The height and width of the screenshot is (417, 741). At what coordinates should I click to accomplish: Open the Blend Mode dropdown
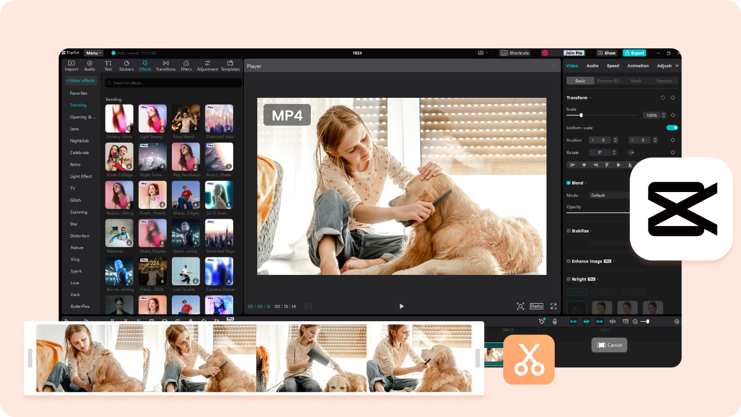[610, 196]
